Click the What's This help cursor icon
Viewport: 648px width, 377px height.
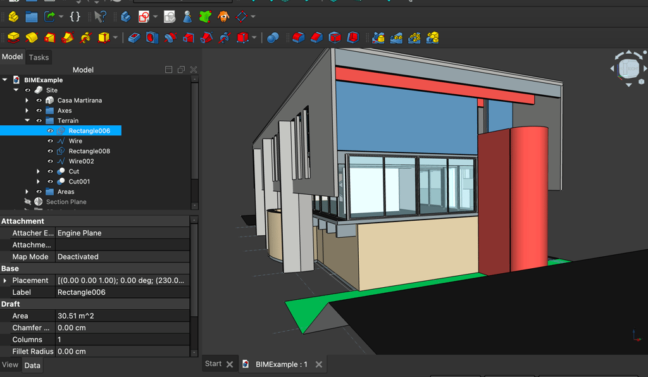[x=99, y=17]
